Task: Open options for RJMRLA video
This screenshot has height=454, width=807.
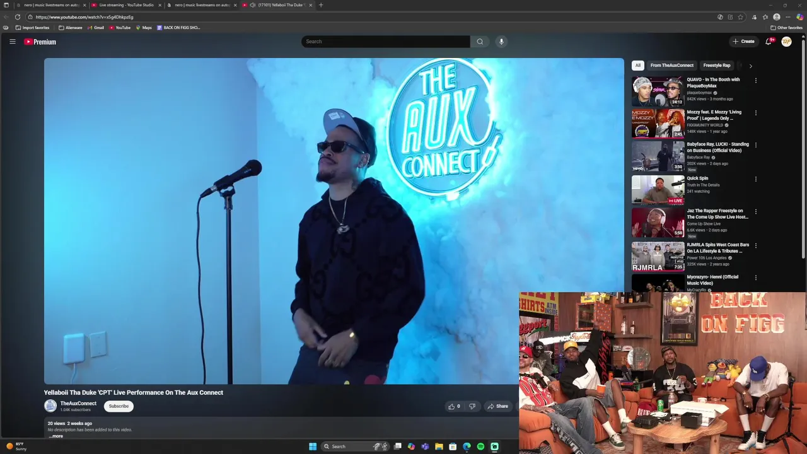Action: pos(755,245)
